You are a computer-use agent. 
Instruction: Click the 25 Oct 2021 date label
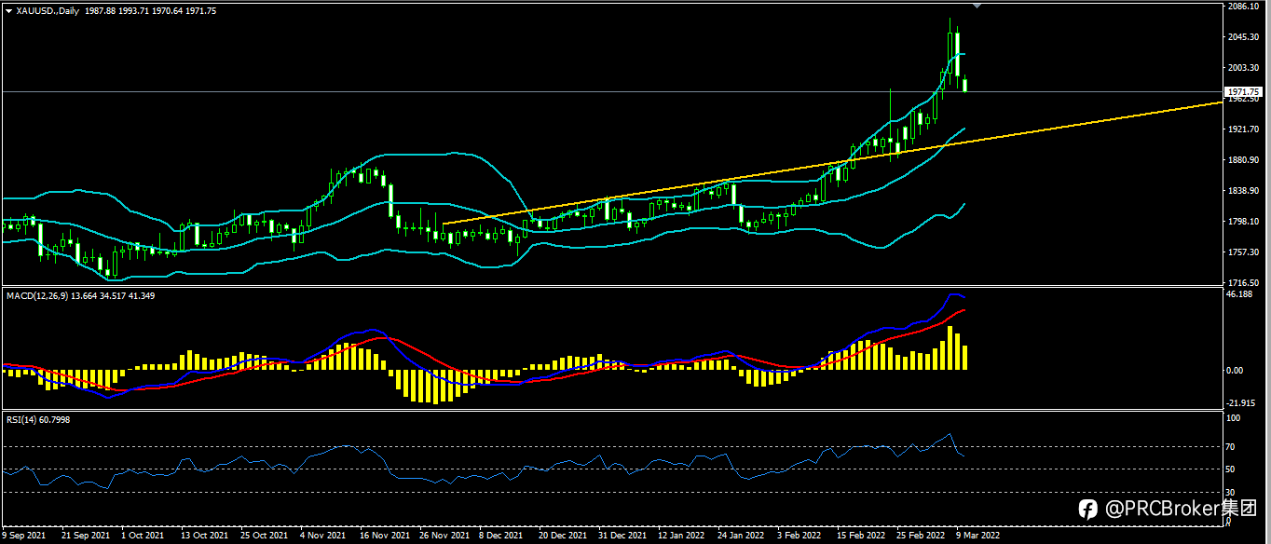tap(264, 536)
